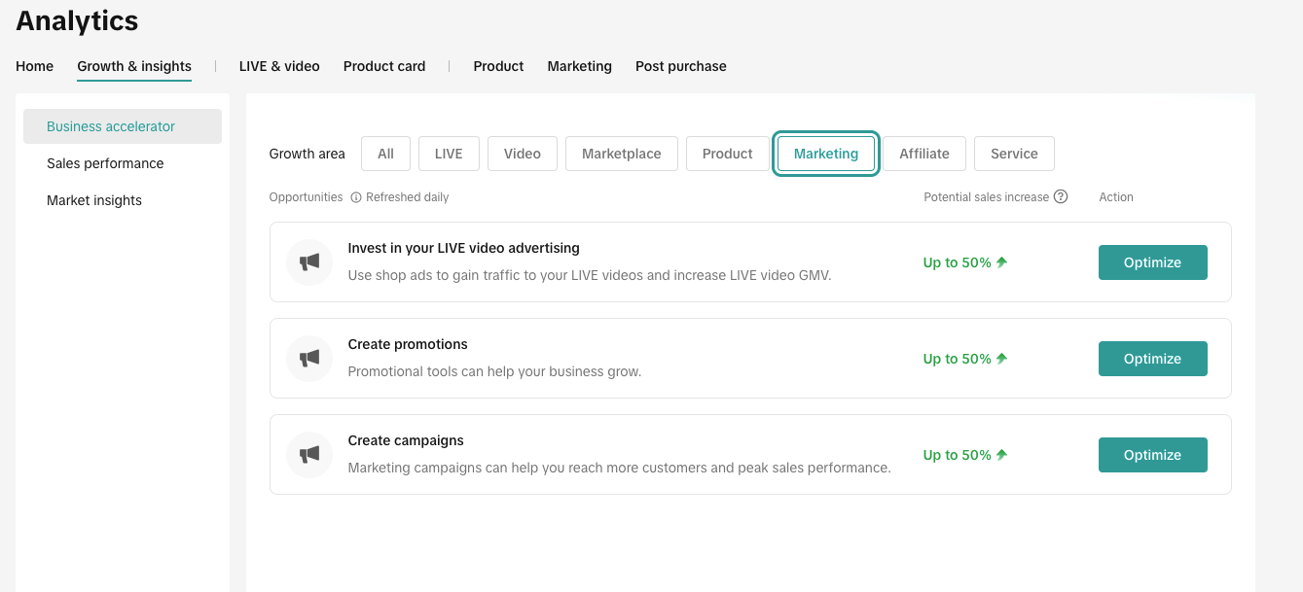The image size is (1303, 592).
Task: Select the Marketplace growth area filter
Action: coord(621,154)
